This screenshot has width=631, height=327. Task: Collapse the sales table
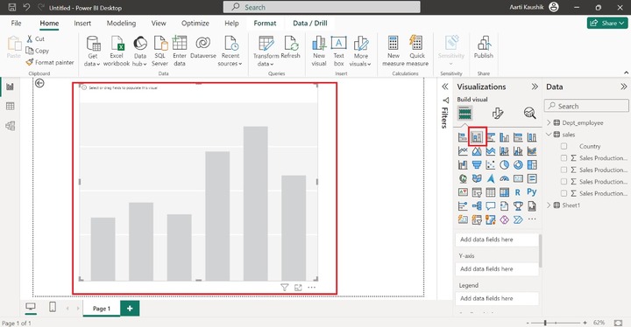pos(549,135)
